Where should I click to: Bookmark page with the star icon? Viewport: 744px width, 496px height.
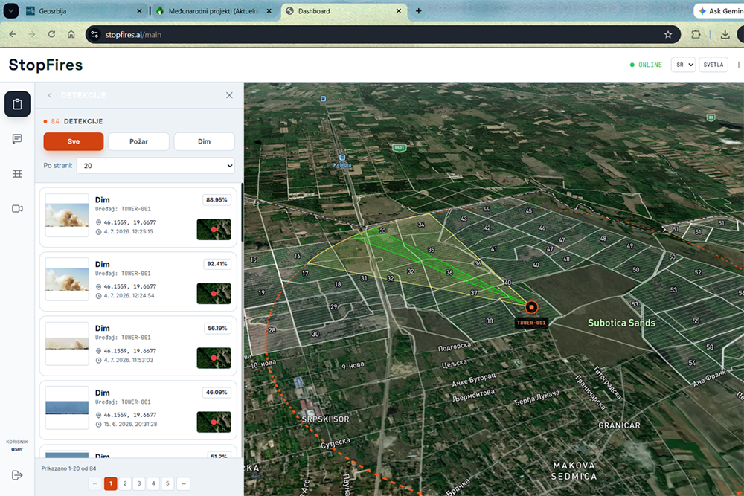click(668, 35)
